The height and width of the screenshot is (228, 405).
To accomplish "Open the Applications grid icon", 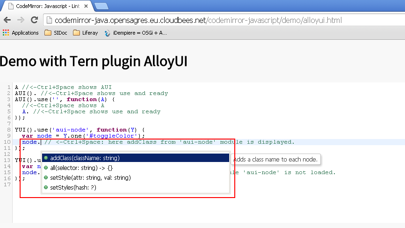I will (6, 33).
